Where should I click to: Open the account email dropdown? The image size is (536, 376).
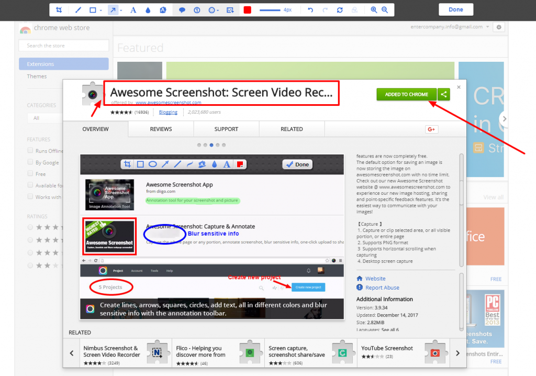[487, 27]
